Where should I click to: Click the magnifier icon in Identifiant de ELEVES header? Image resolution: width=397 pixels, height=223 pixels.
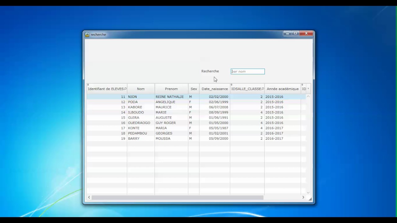pyautogui.click(x=125, y=89)
